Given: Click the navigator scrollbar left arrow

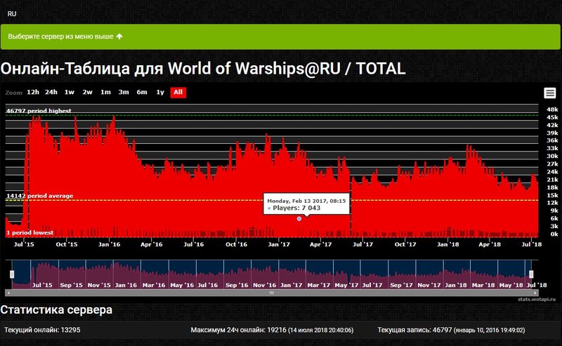Looking at the screenshot, I should click(x=8, y=293).
